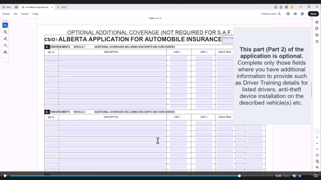Click the Share button
This screenshot has height=180, width=321.
tap(313, 14)
